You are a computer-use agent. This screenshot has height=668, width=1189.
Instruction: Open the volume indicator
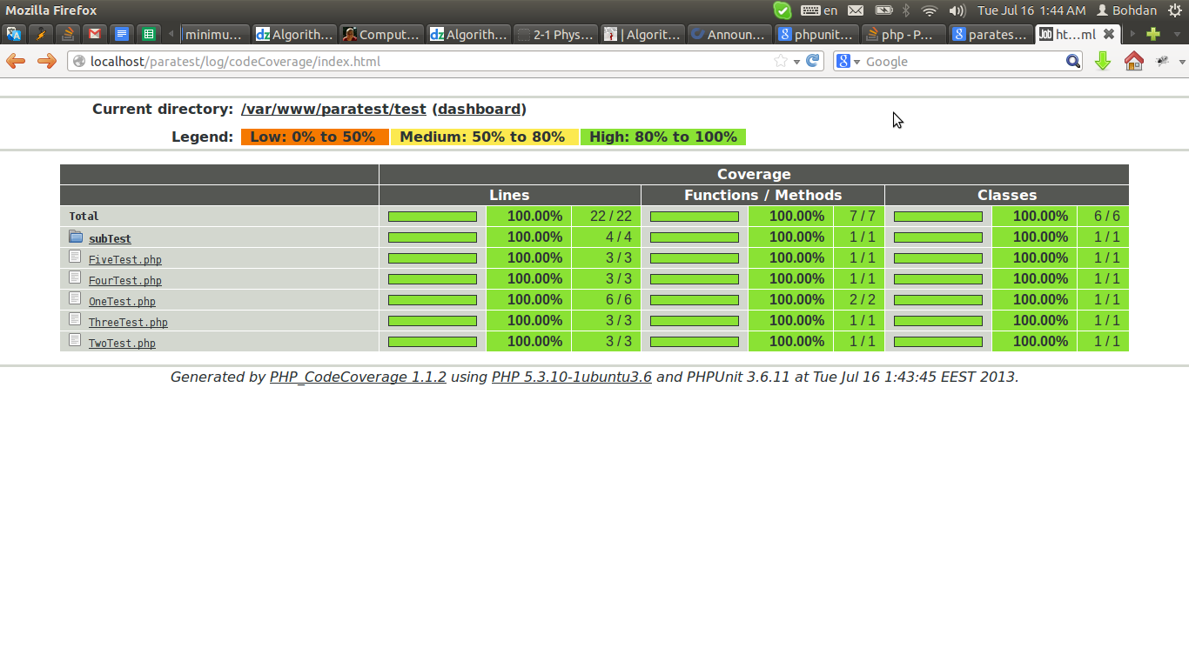(957, 10)
